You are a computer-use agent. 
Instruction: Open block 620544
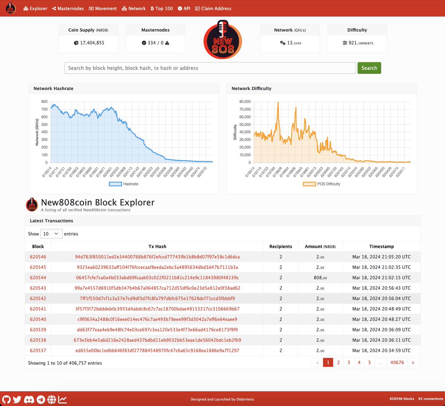pos(38,277)
